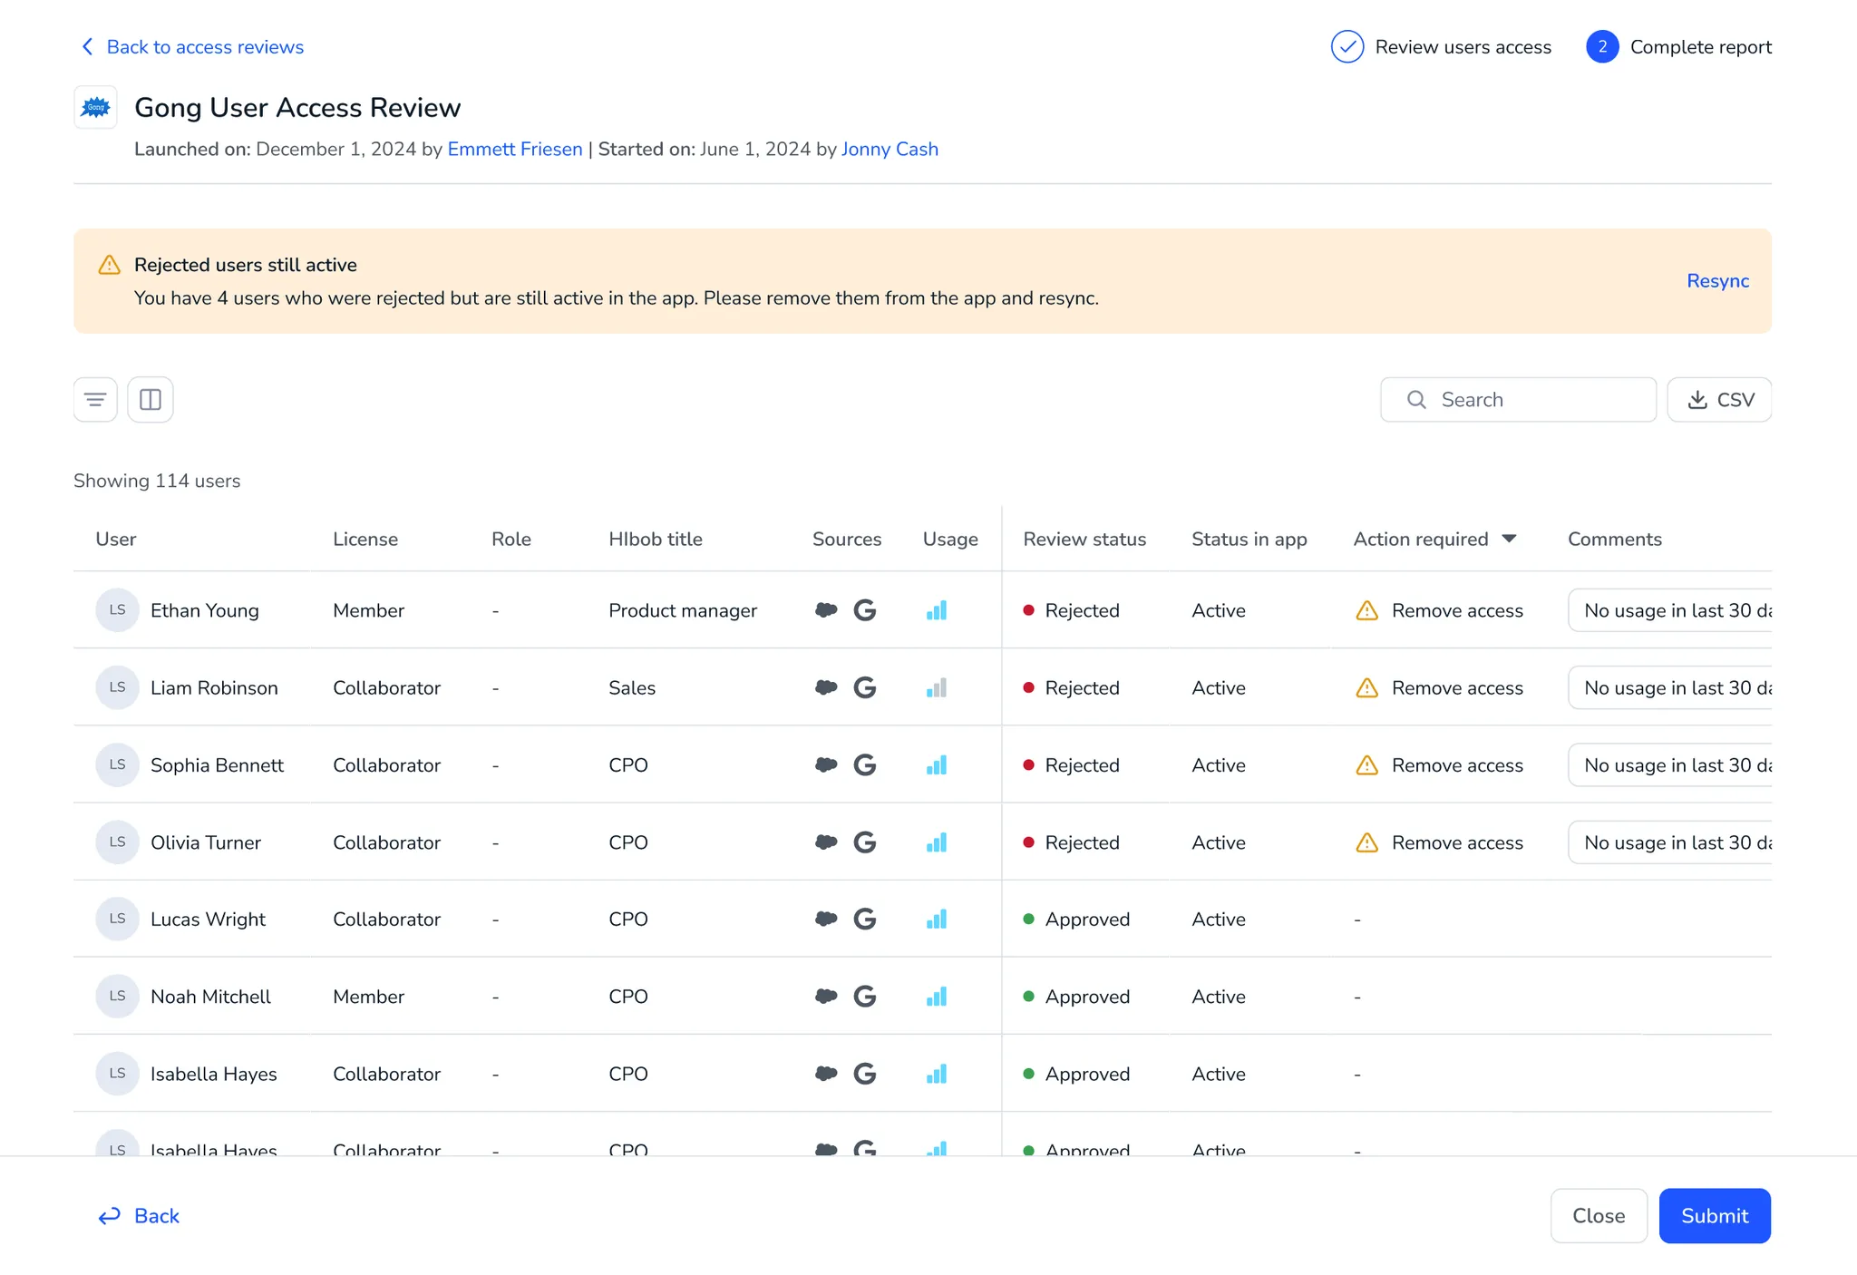Click Liam Robinson's Google source icon
This screenshot has height=1275, width=1857.
865,688
